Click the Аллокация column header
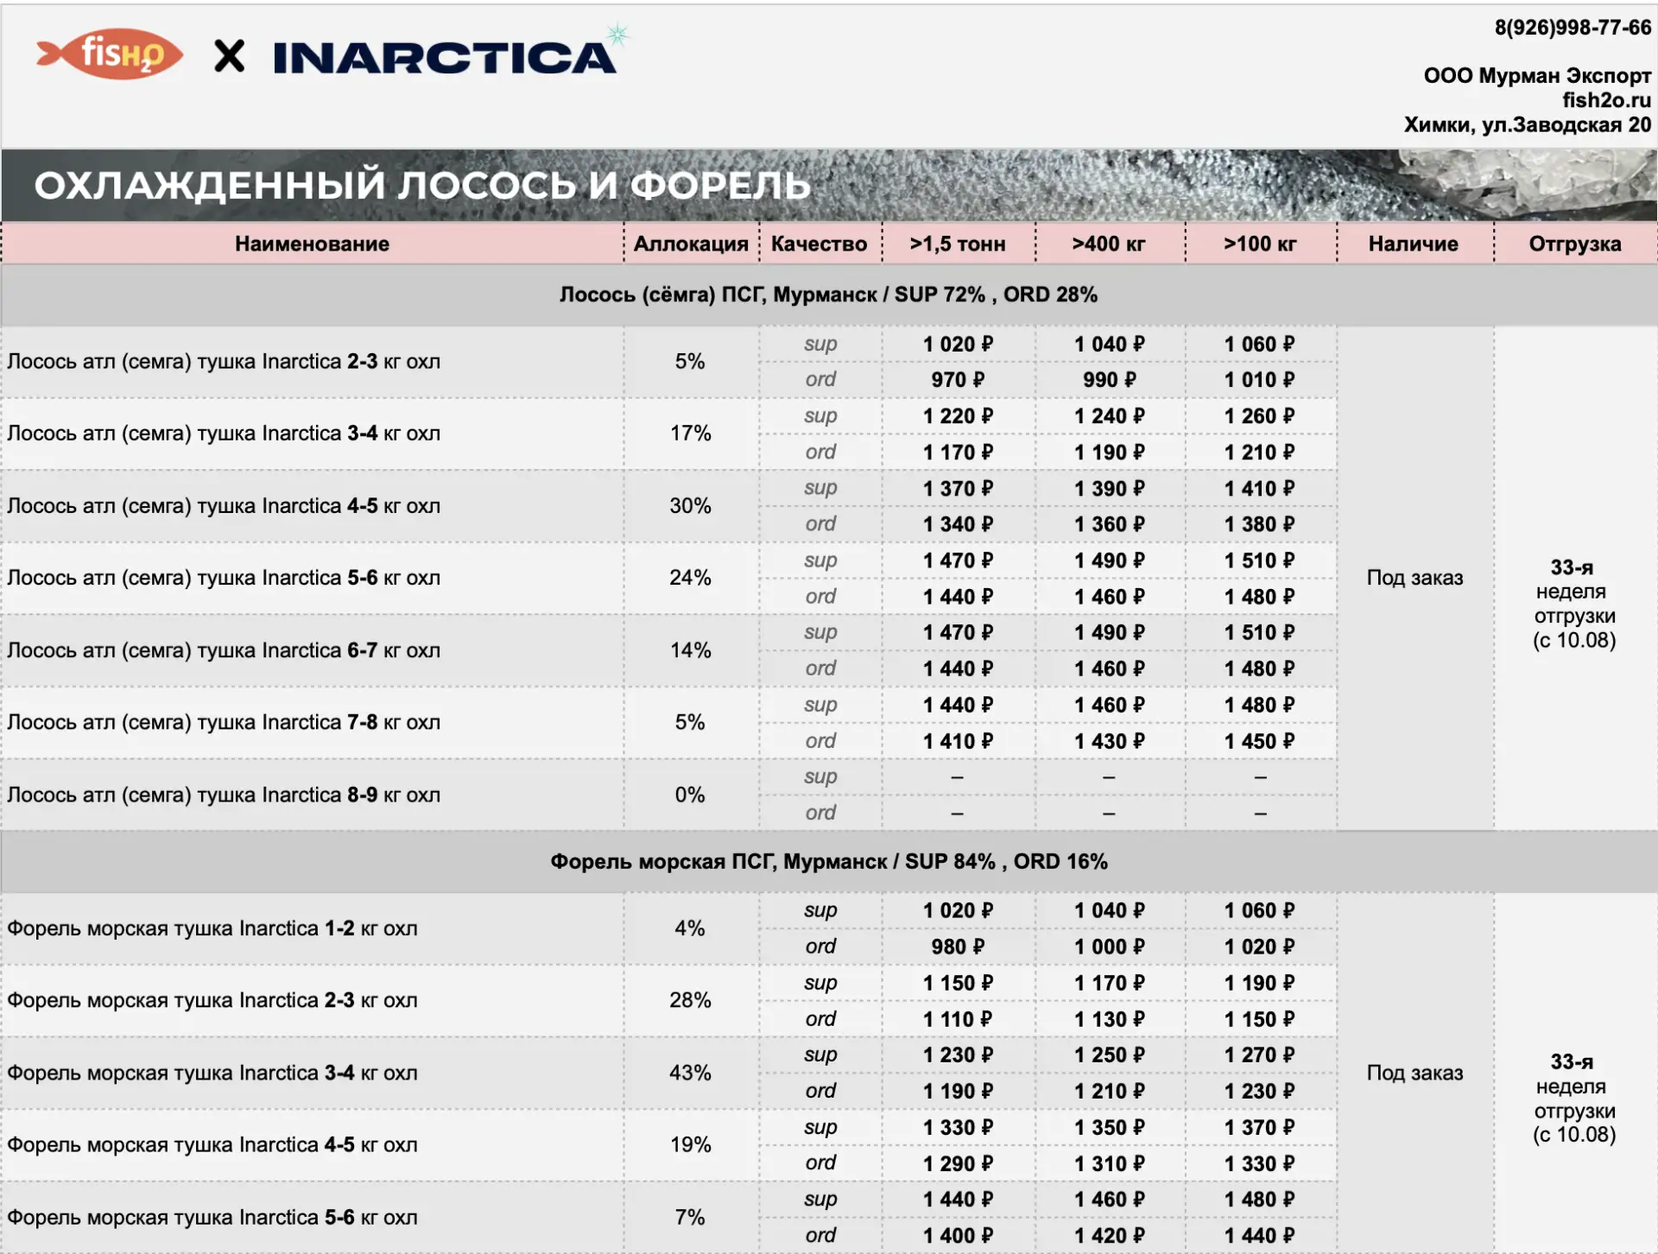 [x=691, y=244]
